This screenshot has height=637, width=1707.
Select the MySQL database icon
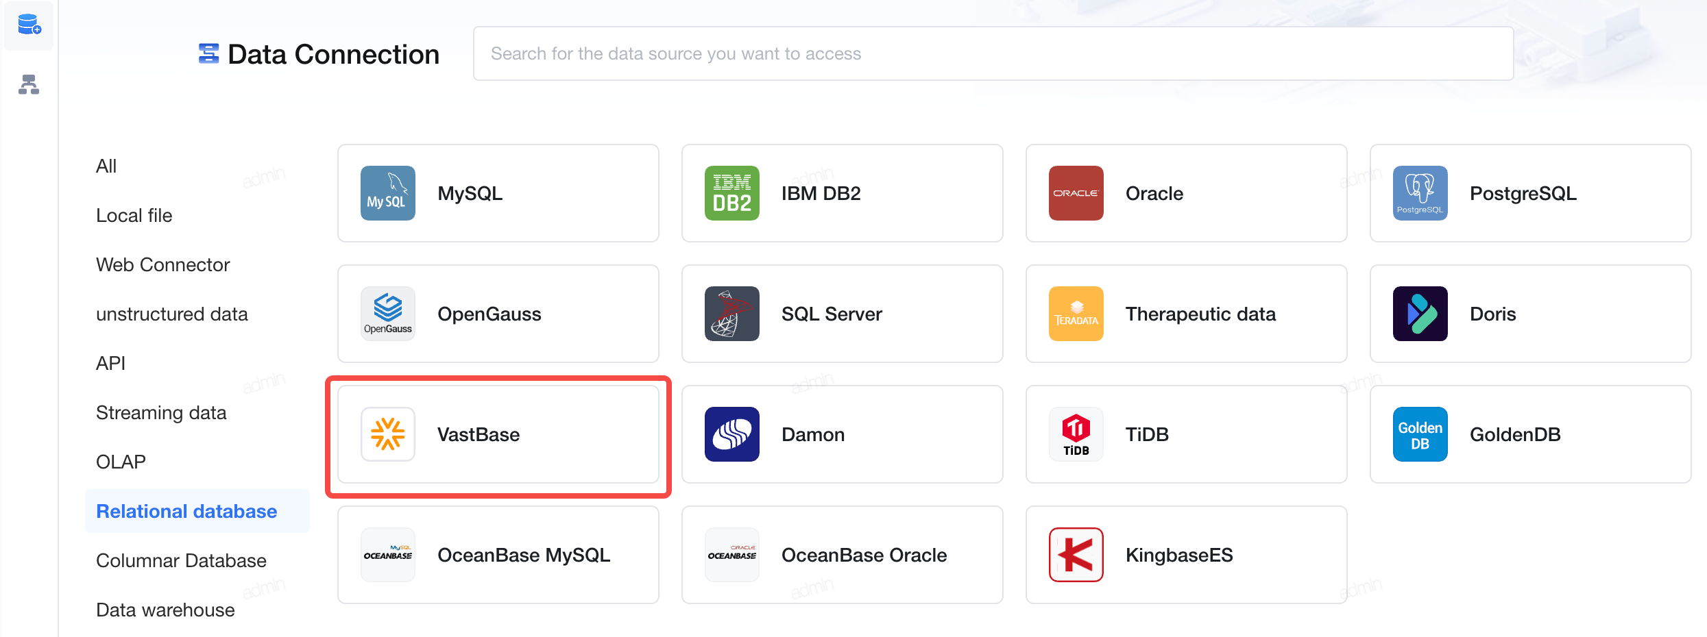(x=388, y=193)
